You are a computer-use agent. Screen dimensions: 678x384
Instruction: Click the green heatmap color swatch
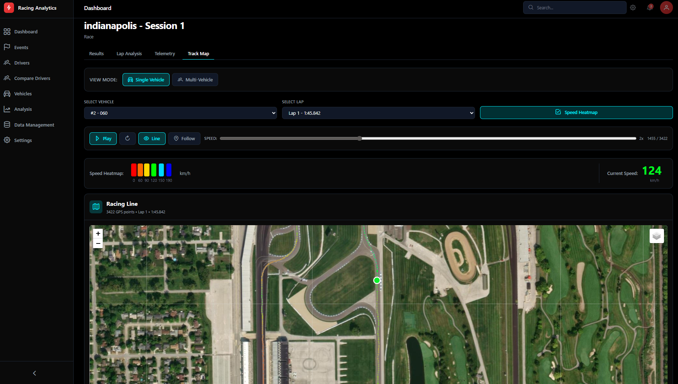(x=154, y=170)
